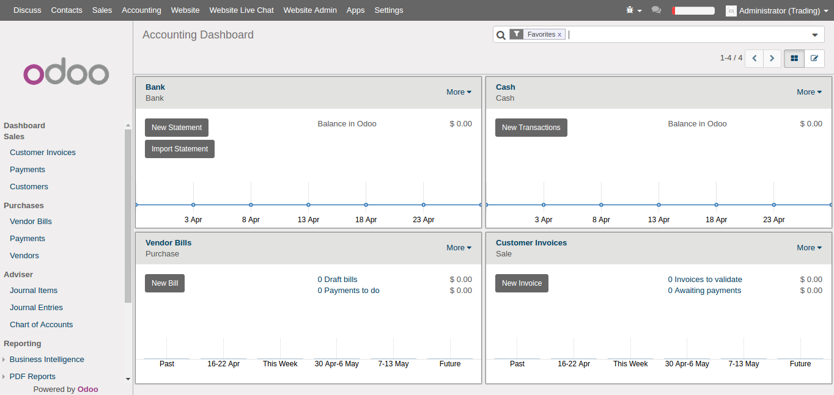Image resolution: width=834 pixels, height=395 pixels.
Task: Click the Odoo logo
Action: [66, 74]
